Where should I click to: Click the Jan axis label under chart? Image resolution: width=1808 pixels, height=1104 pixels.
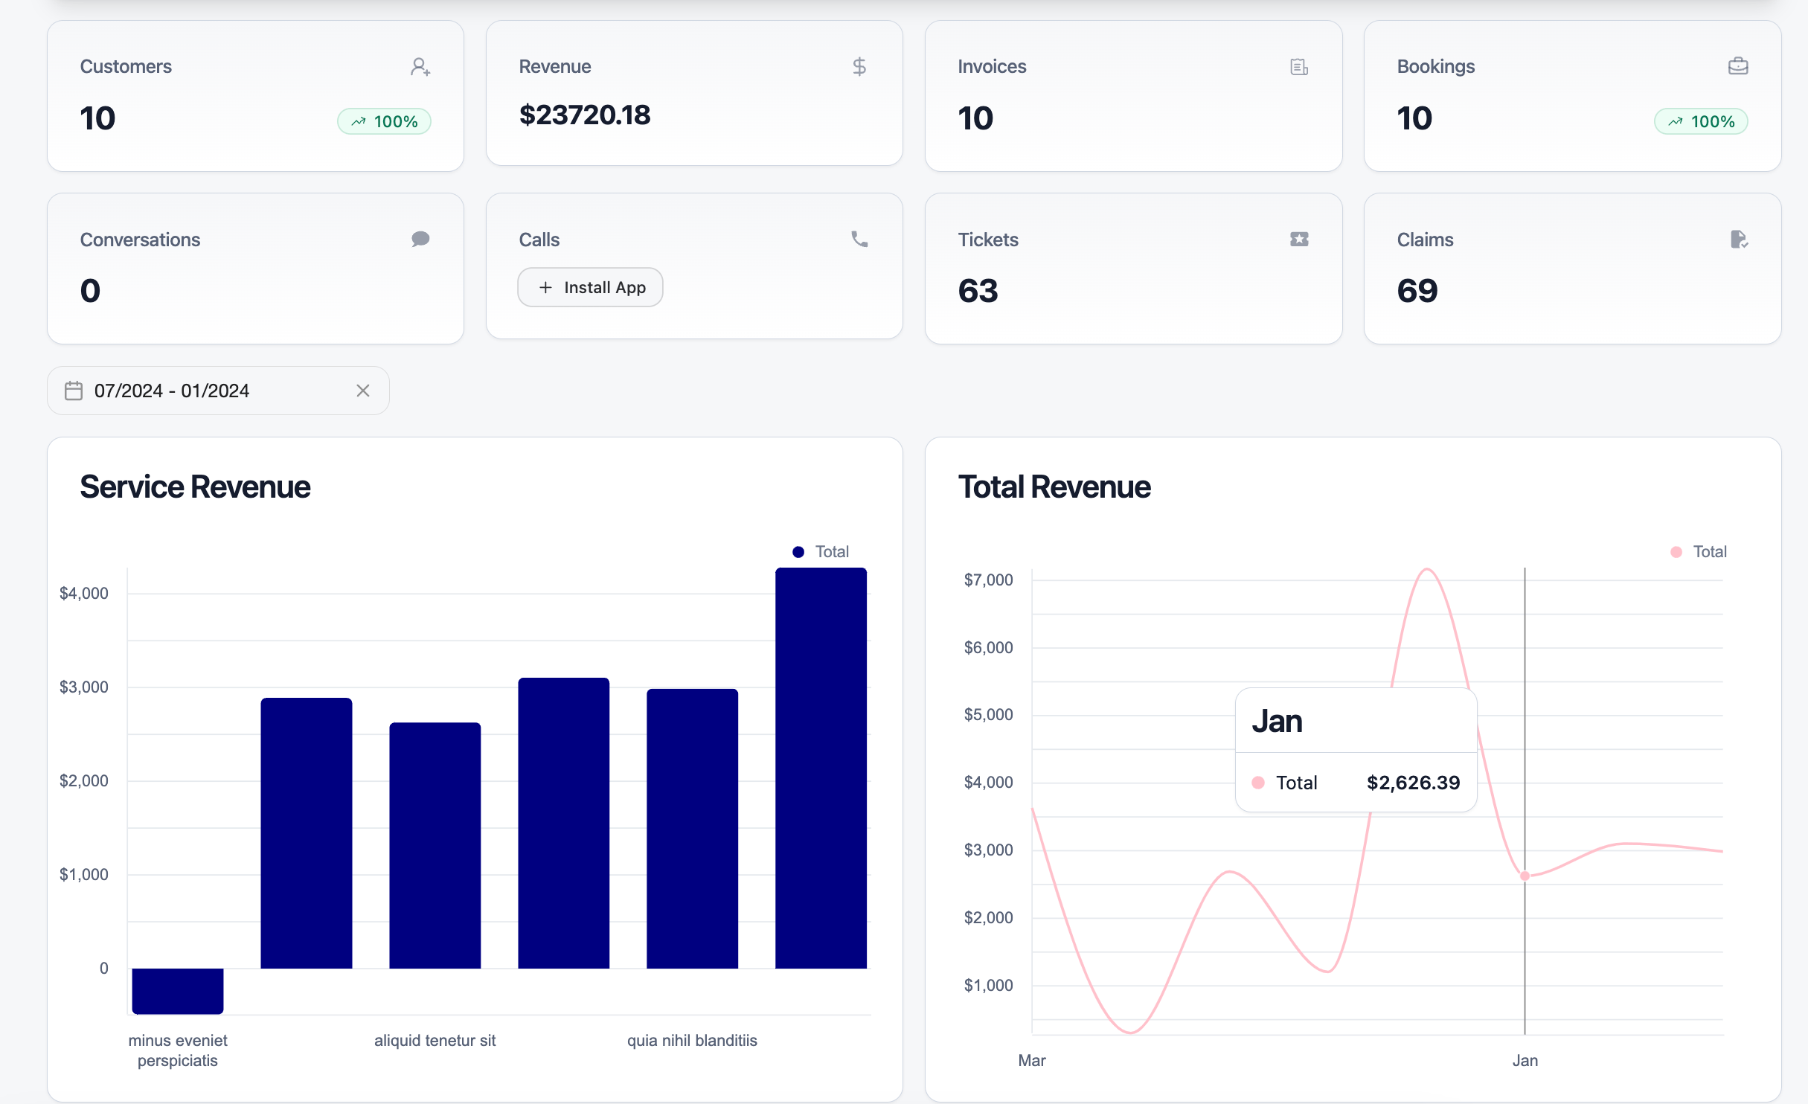tap(1525, 1060)
